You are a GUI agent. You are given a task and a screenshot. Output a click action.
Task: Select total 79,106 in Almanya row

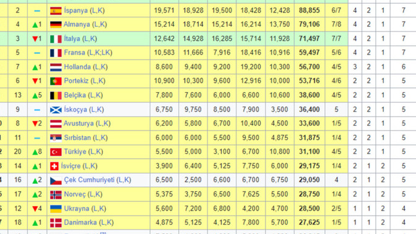(x=309, y=25)
